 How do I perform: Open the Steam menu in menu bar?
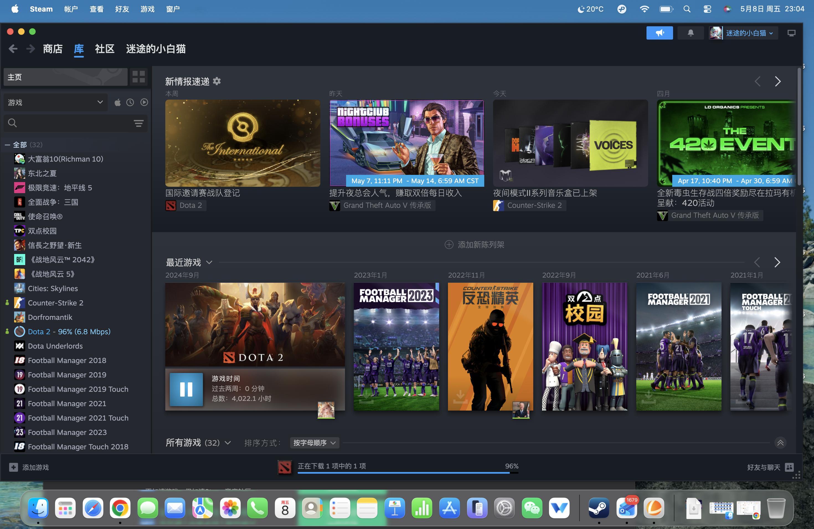coord(41,9)
